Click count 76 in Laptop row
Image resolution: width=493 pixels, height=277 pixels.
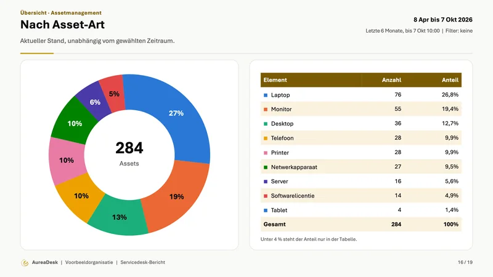397,95
